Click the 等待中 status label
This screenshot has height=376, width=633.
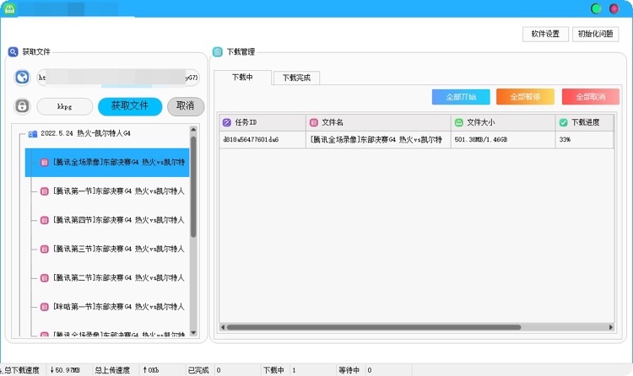[x=349, y=370]
